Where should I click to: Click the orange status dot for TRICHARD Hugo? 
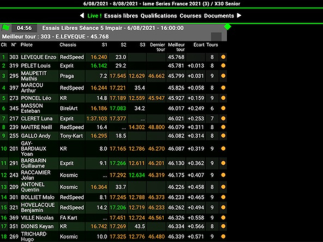tap(223, 237)
